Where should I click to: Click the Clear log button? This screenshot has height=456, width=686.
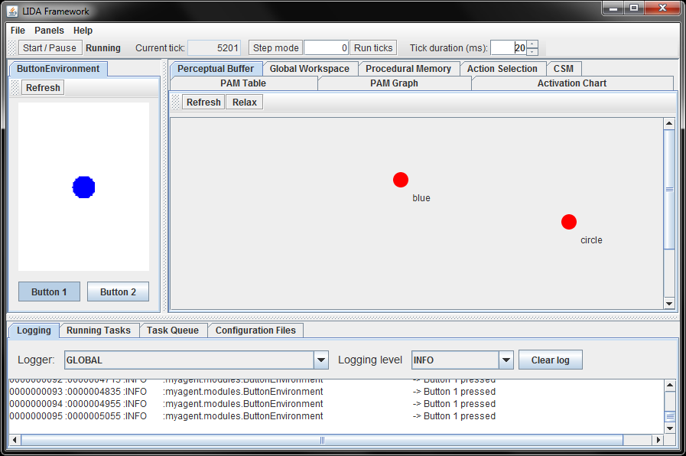coord(550,360)
